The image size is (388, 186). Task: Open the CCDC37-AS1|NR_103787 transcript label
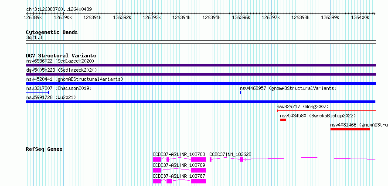tap(179, 176)
